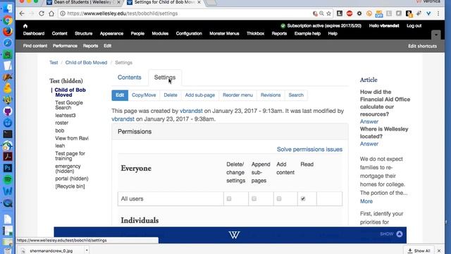Open Google Chrome from the dock
This screenshot has height=254, width=451.
(x=8, y=20)
